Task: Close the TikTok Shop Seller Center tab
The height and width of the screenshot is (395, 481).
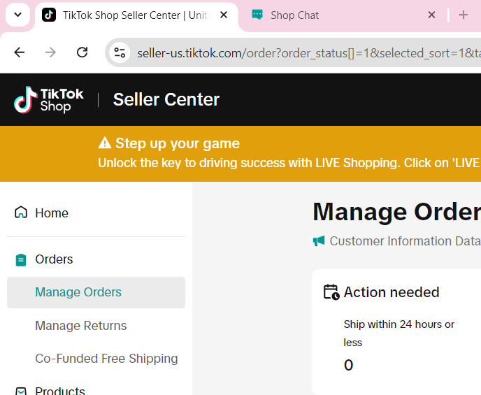Action: (x=224, y=15)
